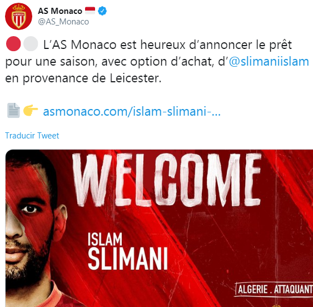Click the ALGERIE . ATTAQUANT label
Viewport: 313px width, 307px height.
point(274,289)
